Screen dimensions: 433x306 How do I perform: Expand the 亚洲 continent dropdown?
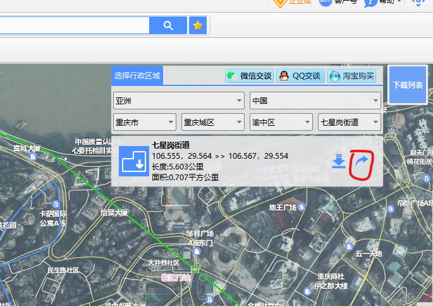pos(179,101)
